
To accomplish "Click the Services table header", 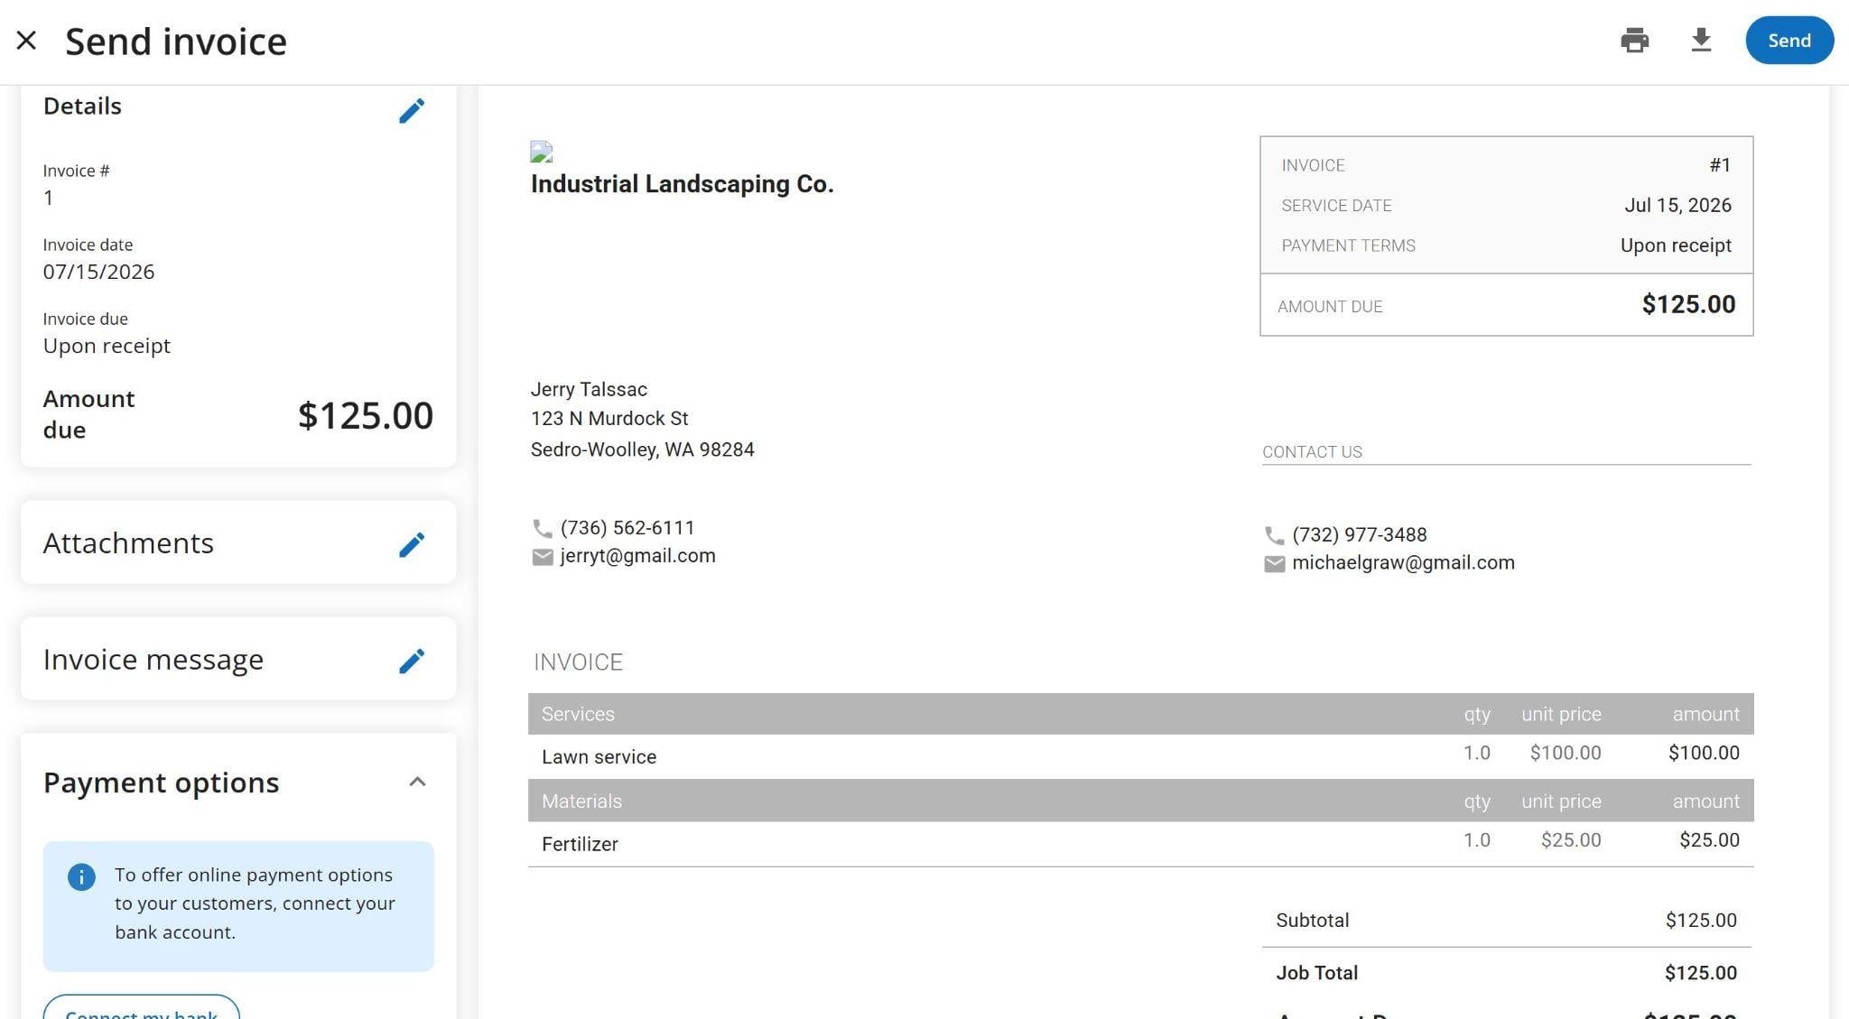I will click(1140, 714).
